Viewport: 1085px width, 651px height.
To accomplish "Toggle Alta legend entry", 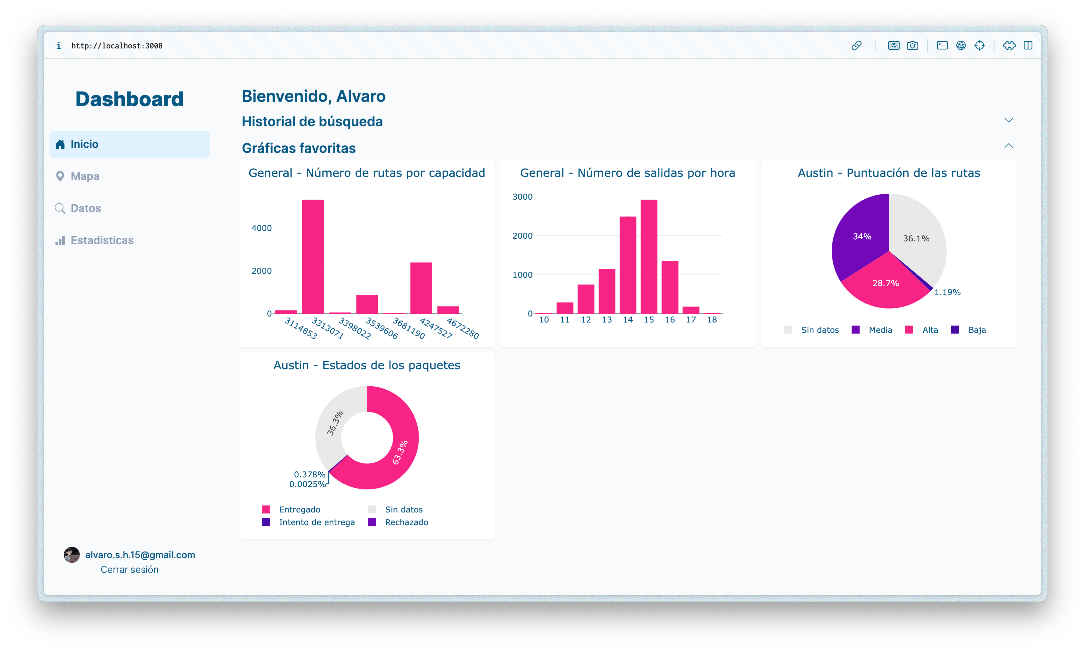I will coord(922,330).
